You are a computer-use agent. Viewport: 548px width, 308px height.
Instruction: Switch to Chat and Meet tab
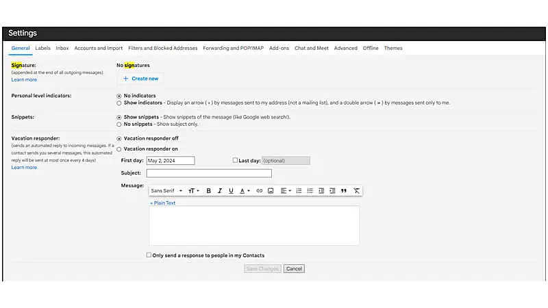312,48
